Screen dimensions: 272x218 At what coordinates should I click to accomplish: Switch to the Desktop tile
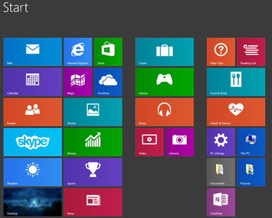[x=33, y=202]
